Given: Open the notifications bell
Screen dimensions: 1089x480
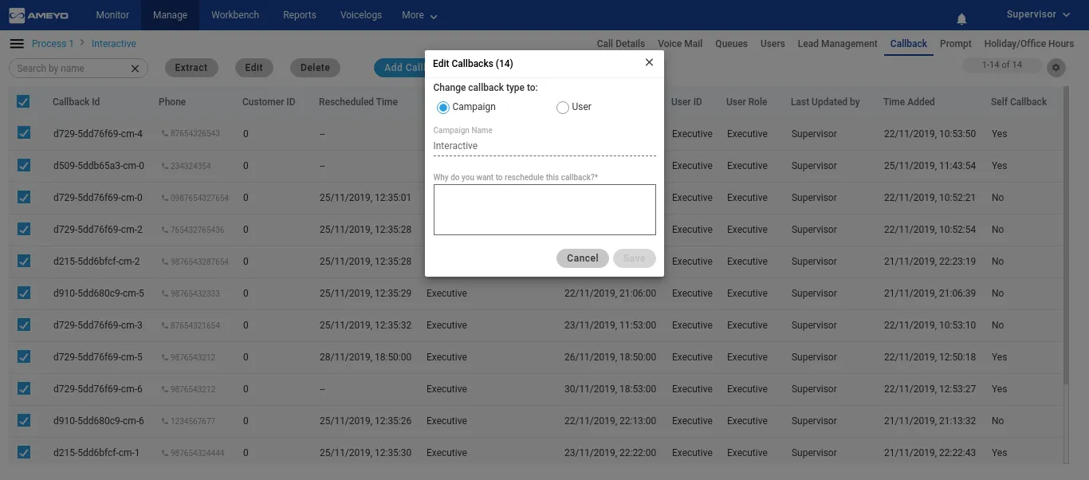Looking at the screenshot, I should tap(961, 18).
